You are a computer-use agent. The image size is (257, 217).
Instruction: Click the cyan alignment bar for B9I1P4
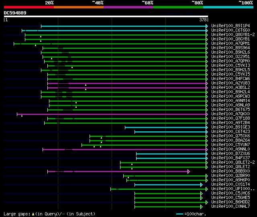pyautogui.click(x=124, y=26)
